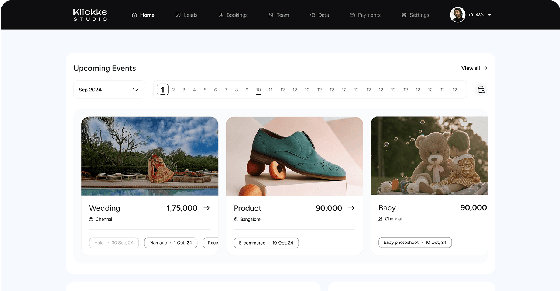Screen dimensions: 560x291
Task: Click the Klickks Studio logo
Action: tap(90, 15)
